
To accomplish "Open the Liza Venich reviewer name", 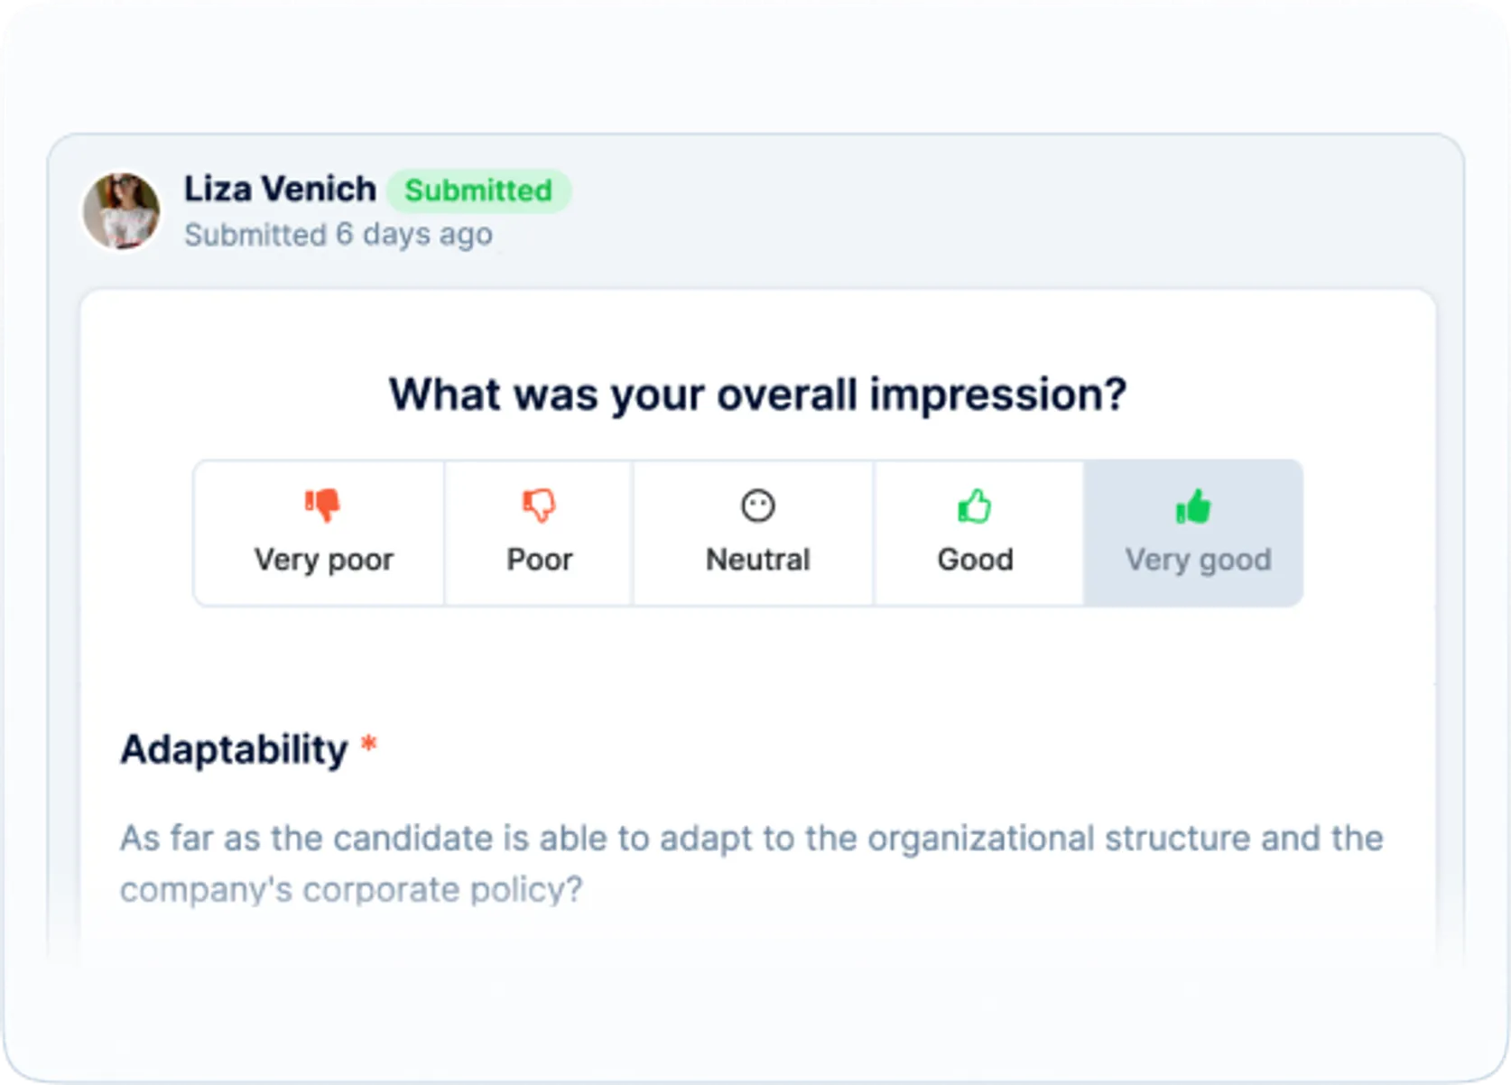I will point(280,190).
